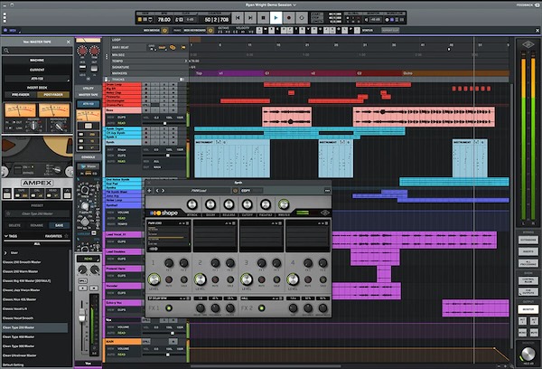The width and height of the screenshot is (542, 369).
Task: Click the ATR-102 insert slot in channel strip
Action: pos(89,104)
